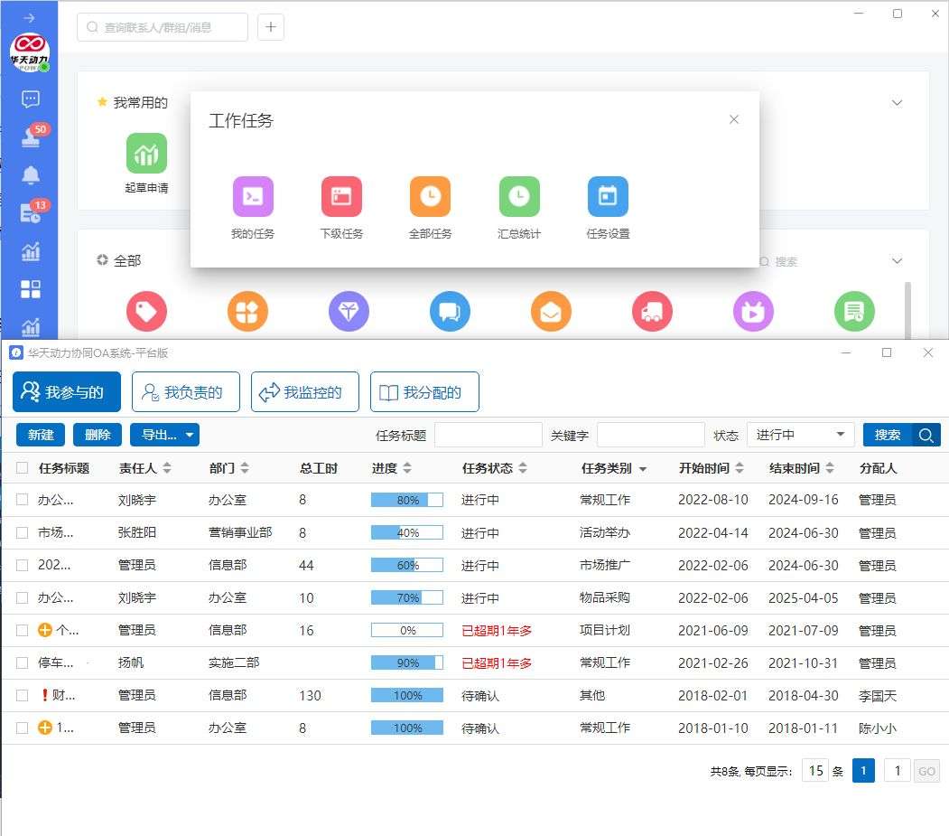This screenshot has height=836, width=949.
Task: Click the 80% progress bar in first row
Action: click(406, 500)
